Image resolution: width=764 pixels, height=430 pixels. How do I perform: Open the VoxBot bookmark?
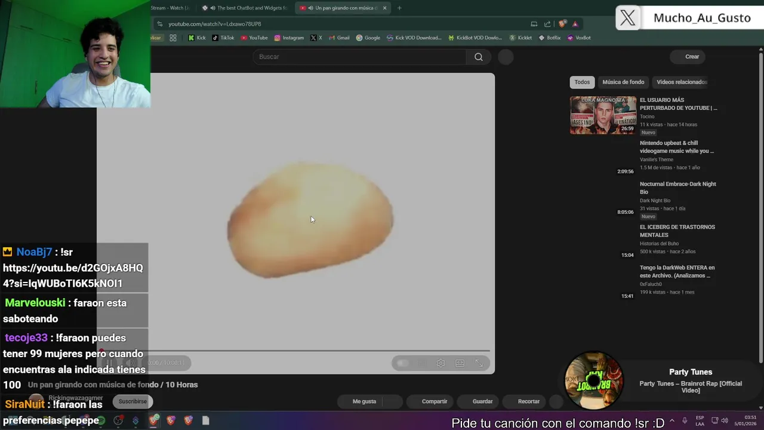(x=579, y=38)
